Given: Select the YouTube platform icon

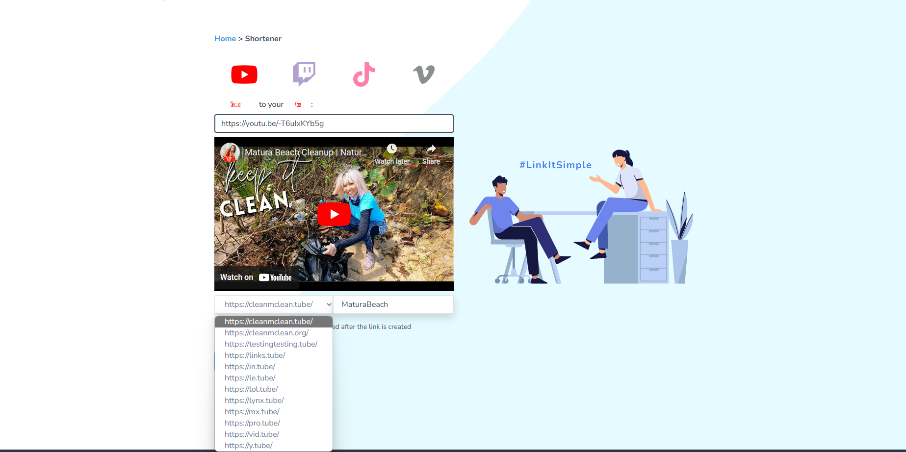Looking at the screenshot, I should click(244, 75).
